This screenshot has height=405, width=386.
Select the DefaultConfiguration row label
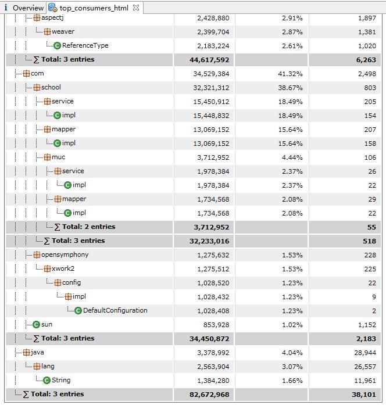[x=115, y=310]
